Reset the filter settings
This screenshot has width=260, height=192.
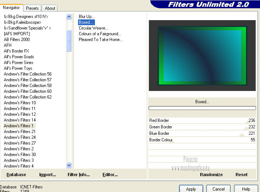[x=241, y=175]
